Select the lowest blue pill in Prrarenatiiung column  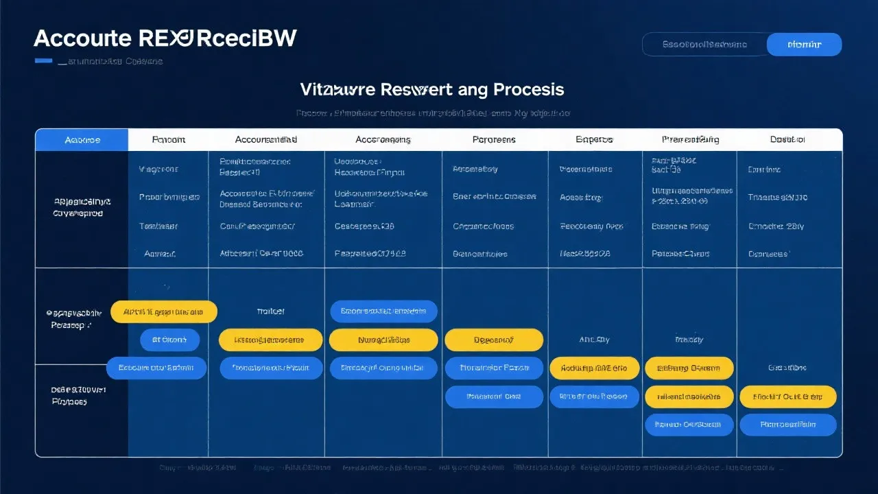[689, 425]
